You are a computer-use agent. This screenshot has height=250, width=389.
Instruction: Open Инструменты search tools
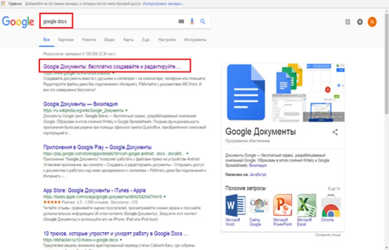pos(195,39)
